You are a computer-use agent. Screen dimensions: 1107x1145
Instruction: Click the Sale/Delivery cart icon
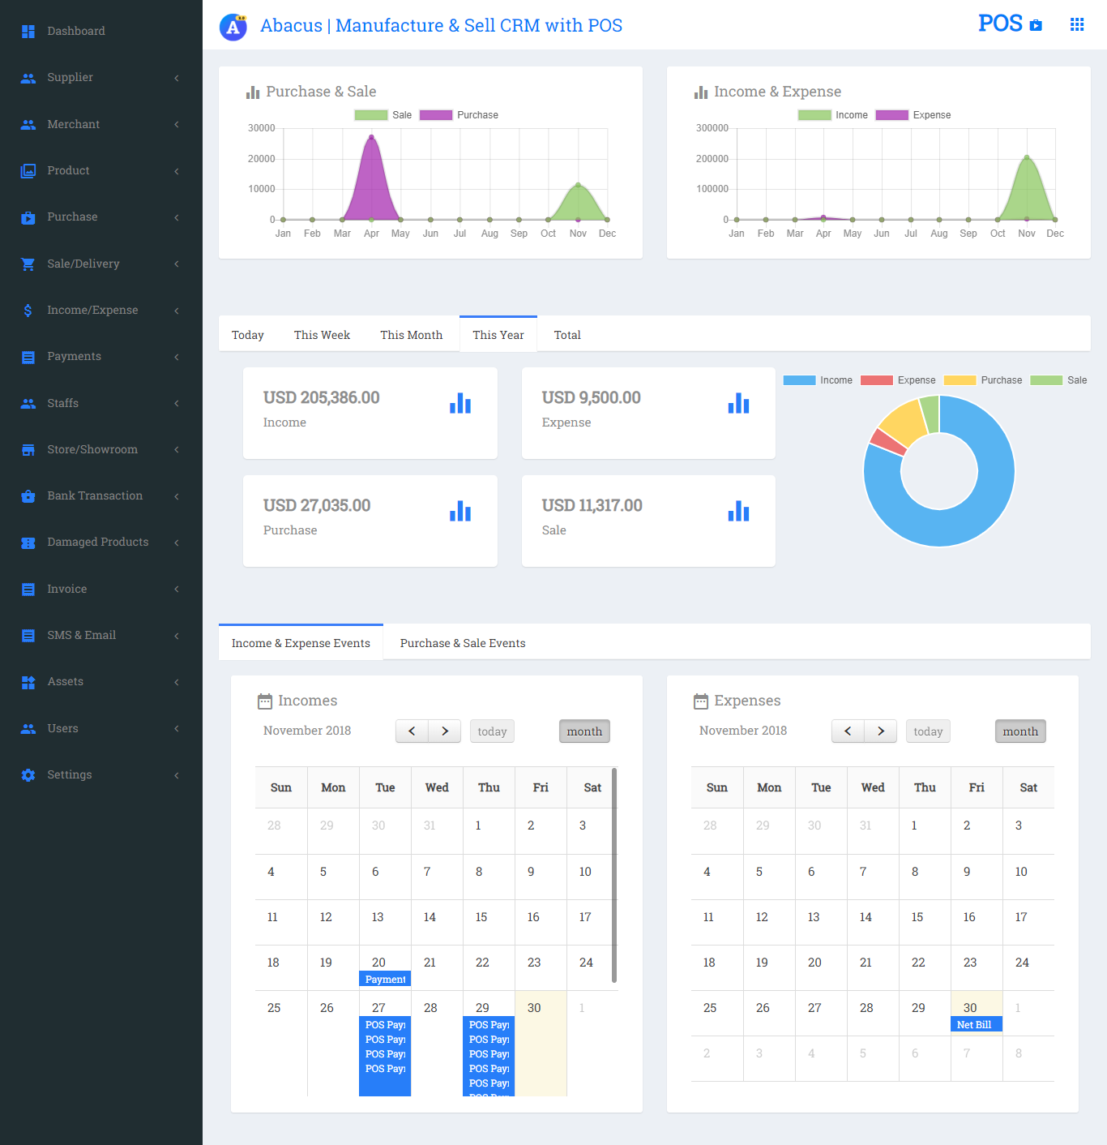click(x=28, y=264)
